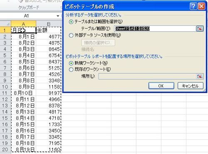Click cell with date 8月11日
The width and height of the screenshot is (208, 154).
click(23, 99)
